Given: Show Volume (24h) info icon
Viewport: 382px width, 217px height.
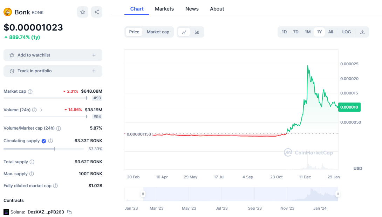Looking at the screenshot, I should click(34, 110).
